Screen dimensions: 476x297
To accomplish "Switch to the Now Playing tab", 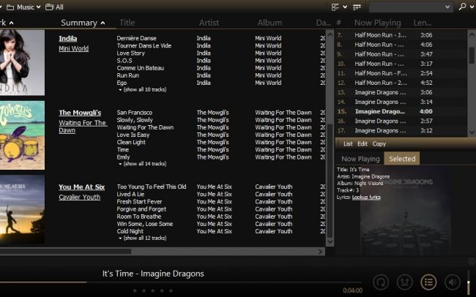I will pyautogui.click(x=360, y=158).
